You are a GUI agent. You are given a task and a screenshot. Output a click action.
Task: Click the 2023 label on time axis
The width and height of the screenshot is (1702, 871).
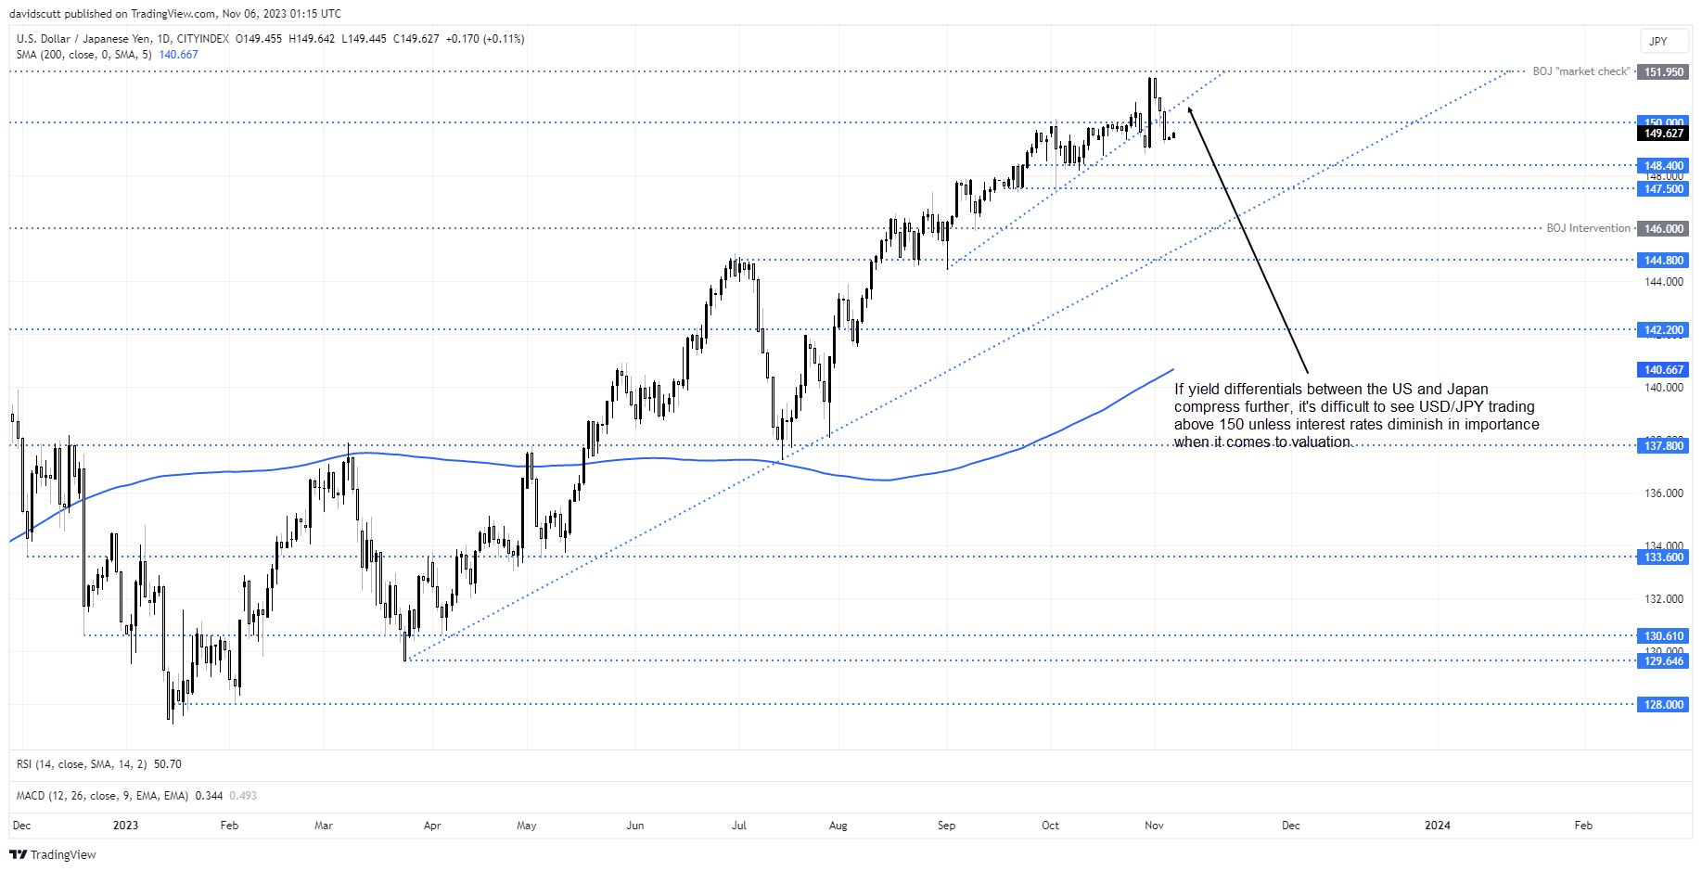click(x=125, y=826)
